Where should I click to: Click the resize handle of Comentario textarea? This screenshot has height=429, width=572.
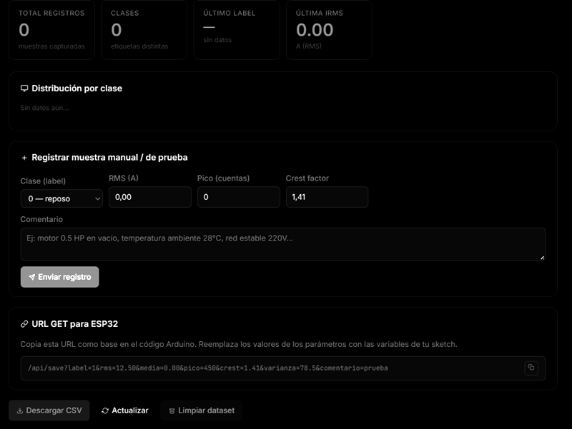pos(542,258)
